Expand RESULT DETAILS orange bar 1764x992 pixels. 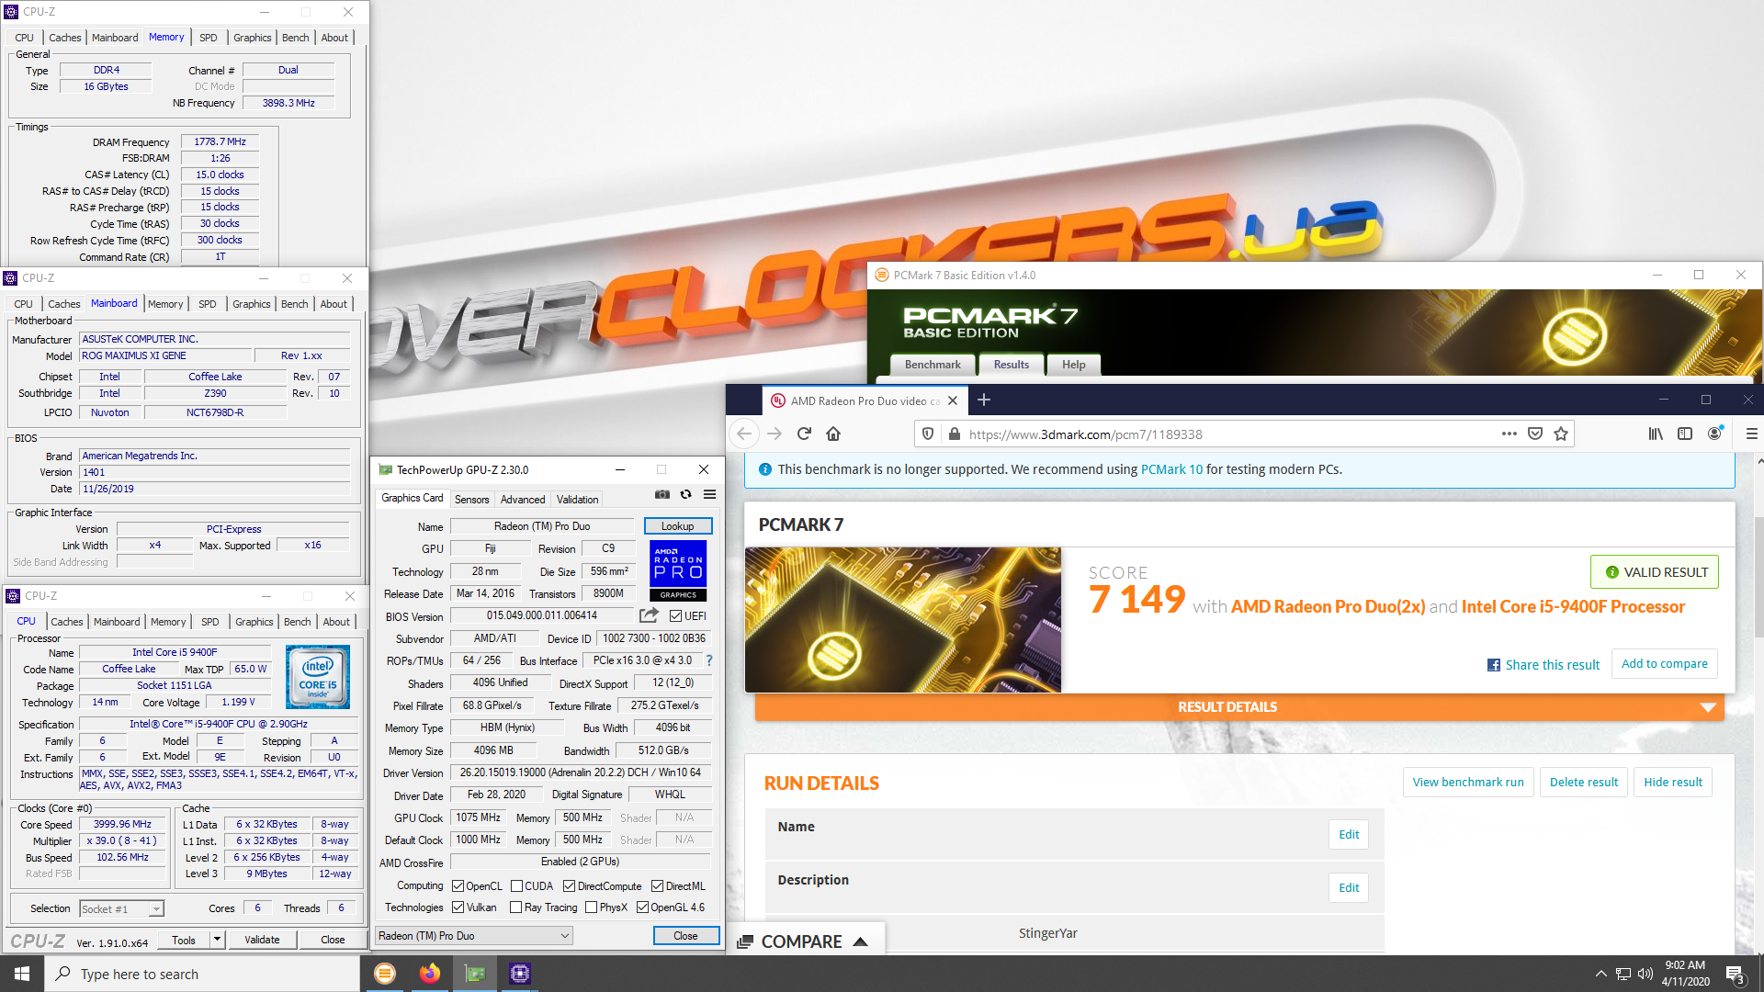point(1239,707)
